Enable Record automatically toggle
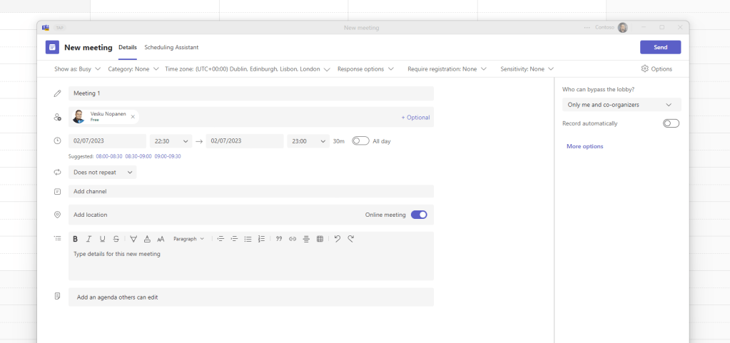This screenshot has width=730, height=343. tap(671, 123)
